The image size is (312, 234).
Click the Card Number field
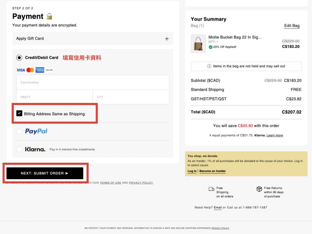[93, 82]
